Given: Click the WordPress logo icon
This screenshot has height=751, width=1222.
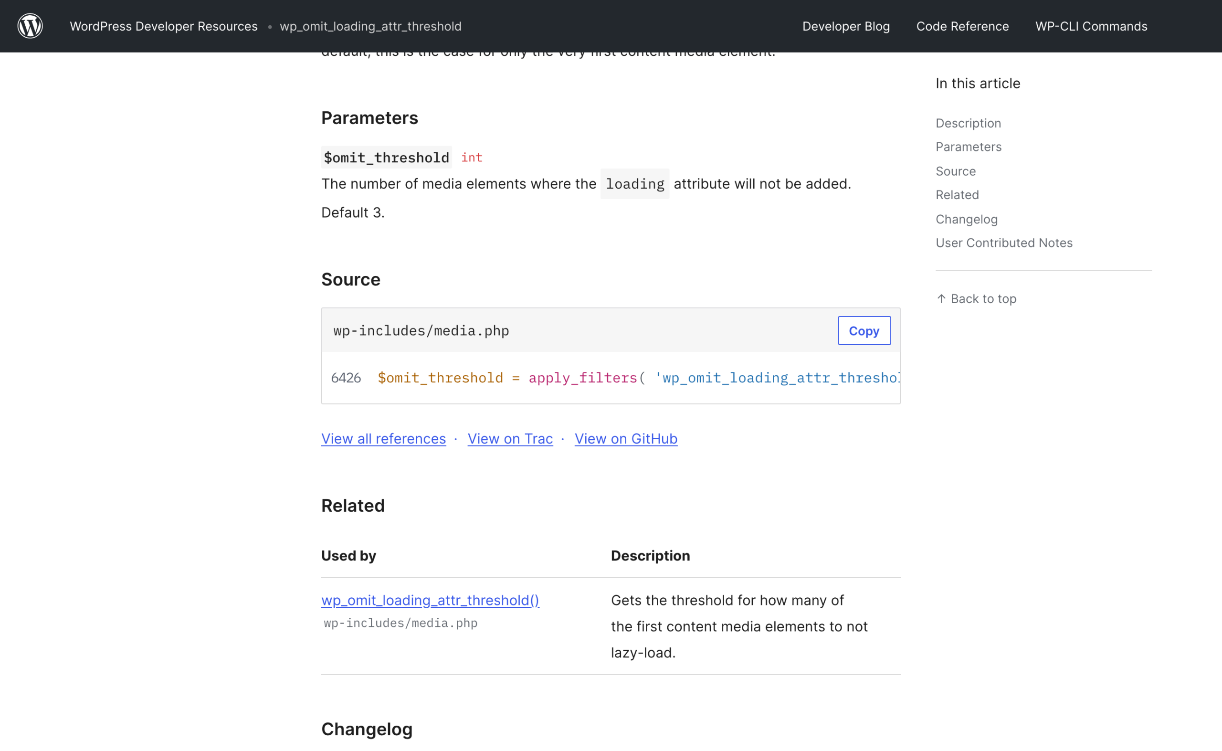Looking at the screenshot, I should point(30,26).
